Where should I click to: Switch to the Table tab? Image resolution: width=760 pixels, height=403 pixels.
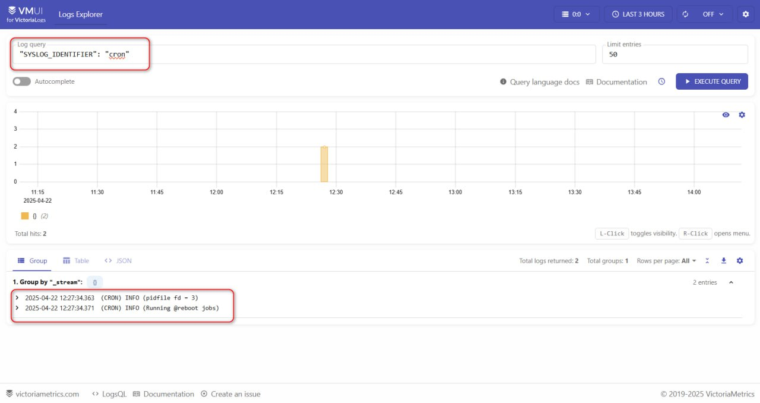[x=76, y=260]
